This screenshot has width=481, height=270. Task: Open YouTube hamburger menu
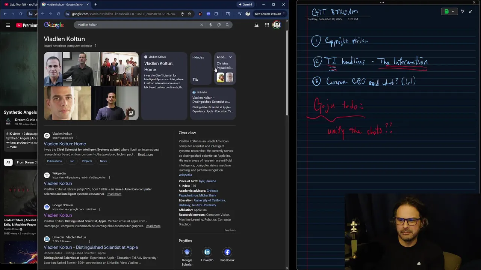pos(8,25)
